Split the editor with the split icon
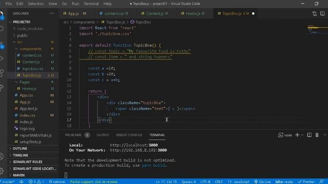 point(322,14)
